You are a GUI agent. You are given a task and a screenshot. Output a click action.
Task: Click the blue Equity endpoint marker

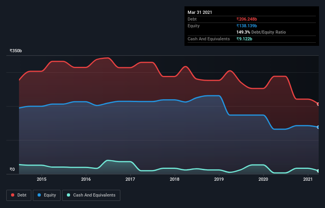(x=318, y=127)
